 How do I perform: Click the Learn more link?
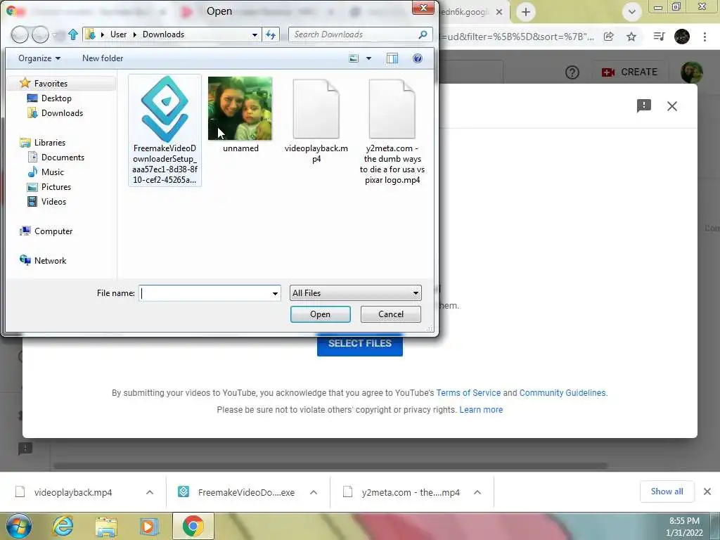(x=481, y=410)
